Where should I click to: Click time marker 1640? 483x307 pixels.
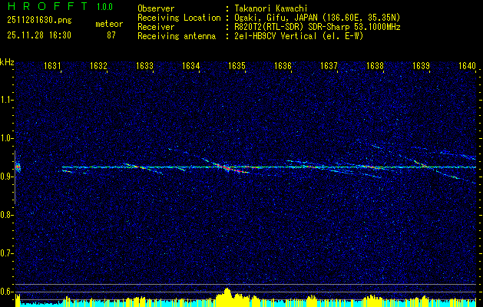point(468,65)
